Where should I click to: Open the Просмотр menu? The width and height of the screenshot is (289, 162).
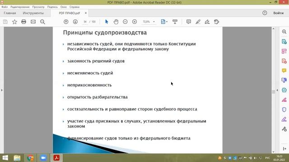click(38, 7)
